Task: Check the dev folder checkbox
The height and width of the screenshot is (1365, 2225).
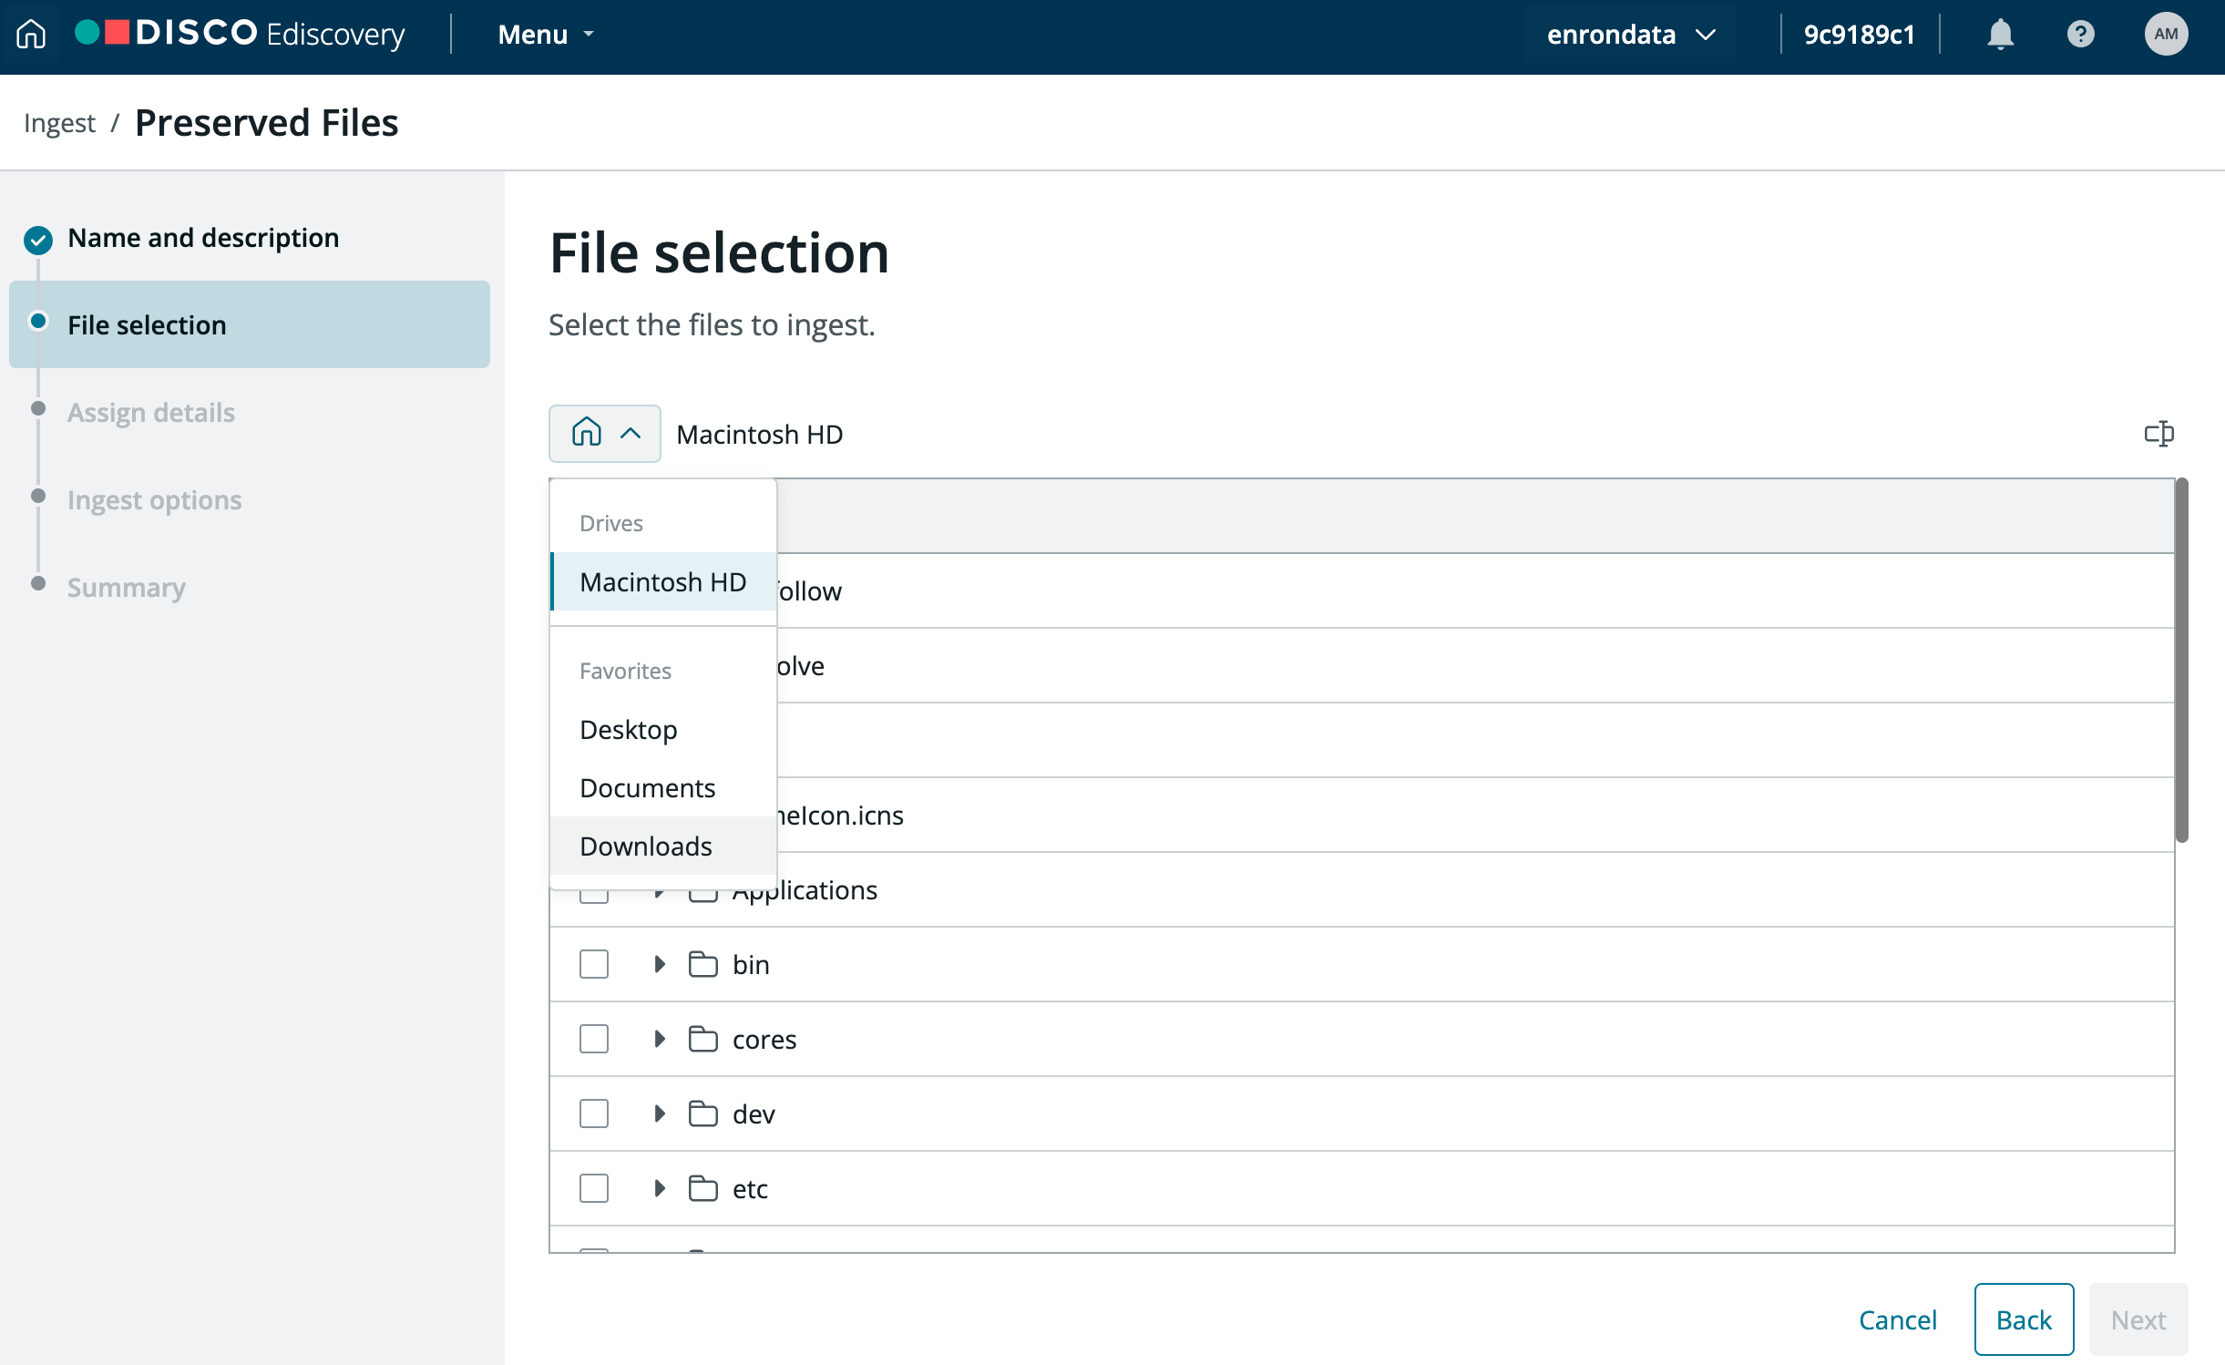Action: pyautogui.click(x=594, y=1114)
